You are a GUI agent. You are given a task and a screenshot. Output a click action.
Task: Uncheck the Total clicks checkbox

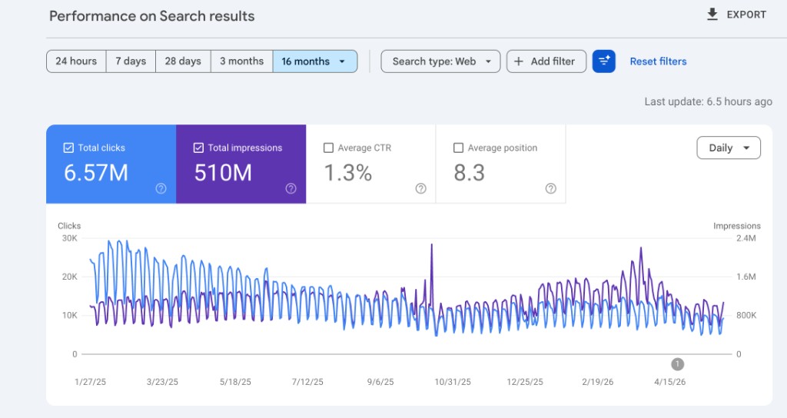click(x=68, y=148)
